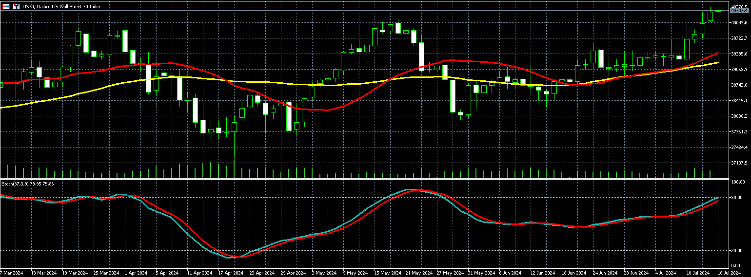
Task: Click the 100.00 stochastic scale label
Action: click(x=738, y=182)
